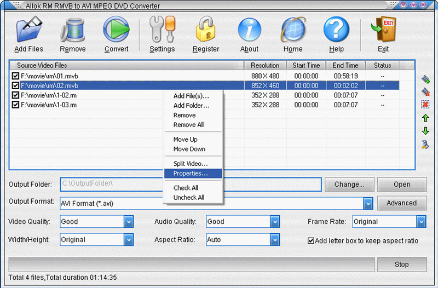
Task: Uncheck the 01.rmvb file checkbox
Action: [x=15, y=76]
